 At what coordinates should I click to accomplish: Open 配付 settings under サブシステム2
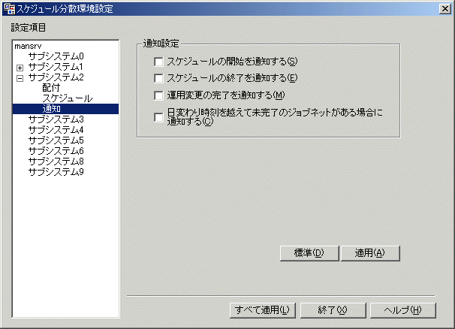tap(51, 88)
